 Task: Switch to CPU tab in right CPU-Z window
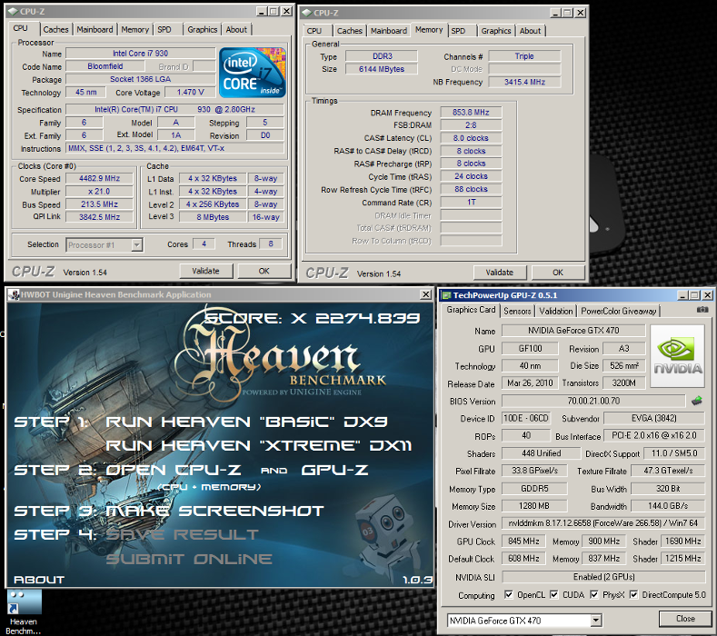click(x=314, y=31)
